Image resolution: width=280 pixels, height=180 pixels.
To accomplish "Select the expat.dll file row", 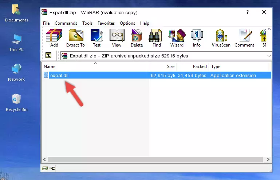I will 157,75.
